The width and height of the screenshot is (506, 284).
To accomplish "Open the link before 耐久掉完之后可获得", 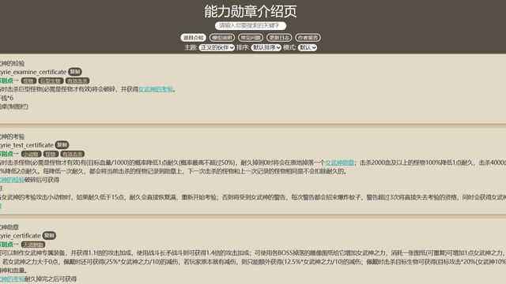I will click(13, 278).
